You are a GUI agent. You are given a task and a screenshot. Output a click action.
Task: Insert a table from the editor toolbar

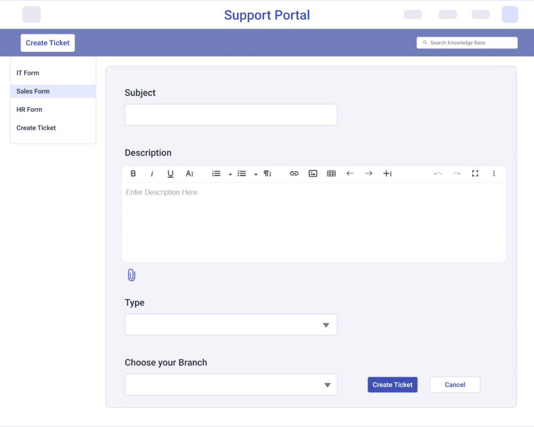[331, 173]
